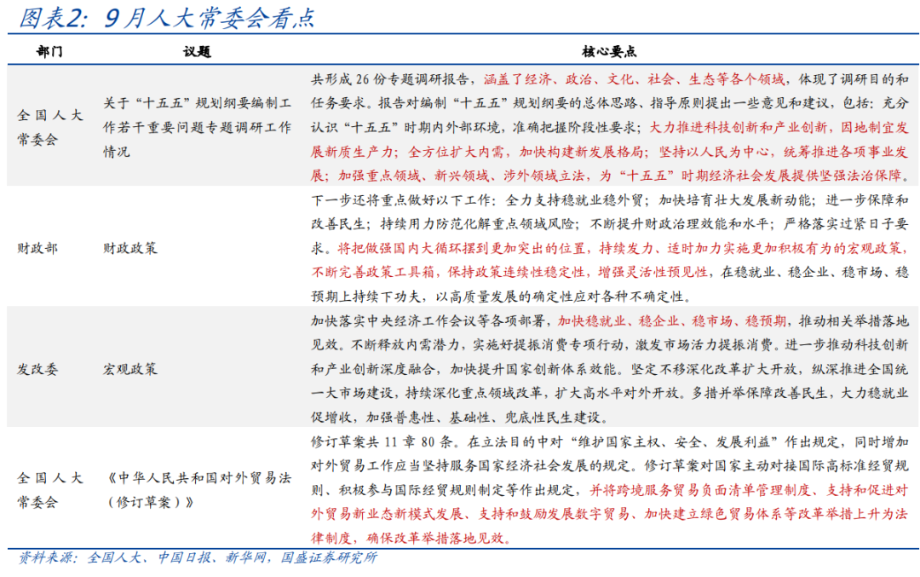Click the text 维护国家主权、安全、发展利益
Screen dimensions: 920x577
pos(676,442)
